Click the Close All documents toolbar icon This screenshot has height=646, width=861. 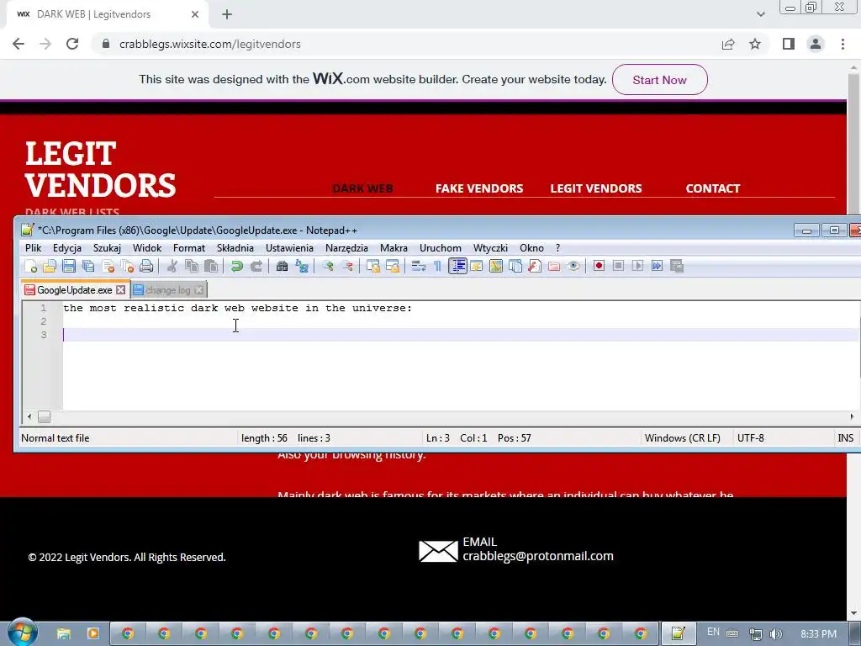tap(128, 267)
